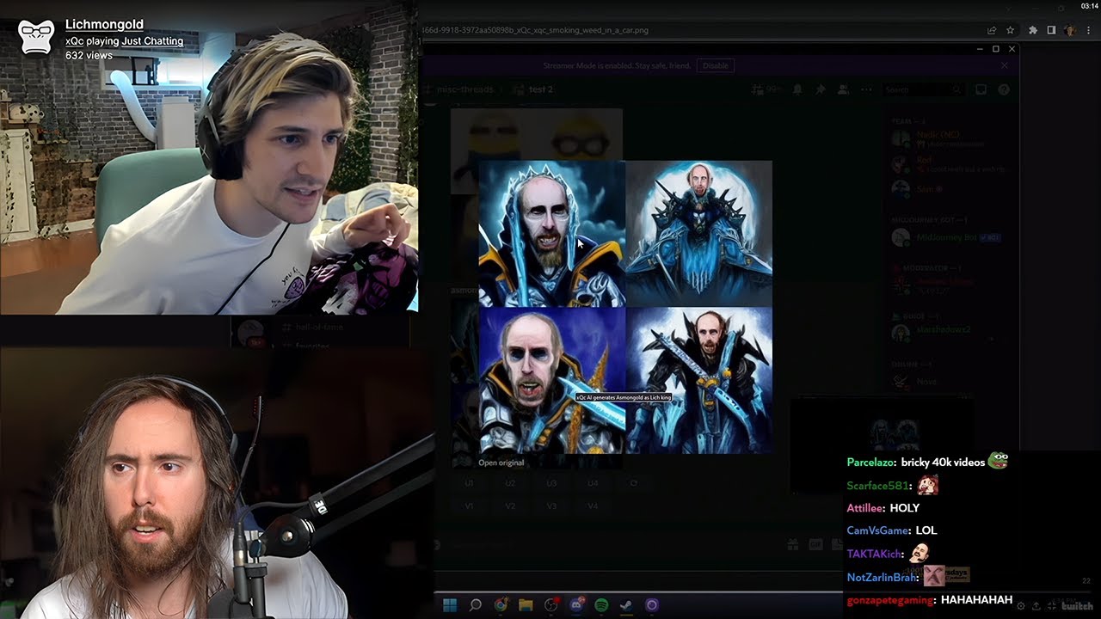This screenshot has width=1101, height=619.
Task: Open Chrome from the taskbar
Action: [x=501, y=605]
